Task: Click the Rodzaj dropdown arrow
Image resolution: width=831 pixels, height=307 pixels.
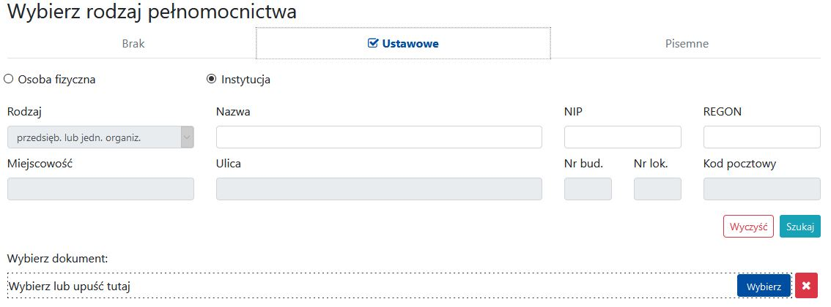Action: click(x=187, y=137)
